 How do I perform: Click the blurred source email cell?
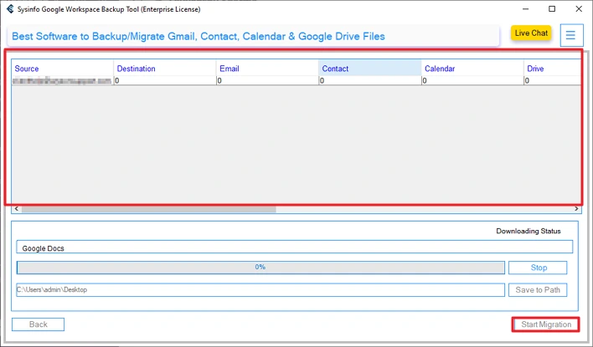pyautogui.click(x=63, y=81)
